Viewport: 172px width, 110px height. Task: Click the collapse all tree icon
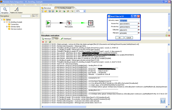tap(37, 16)
